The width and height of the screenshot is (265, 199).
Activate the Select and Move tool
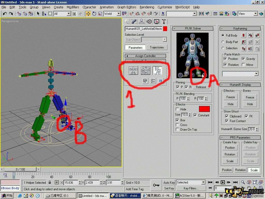pos(88,13)
